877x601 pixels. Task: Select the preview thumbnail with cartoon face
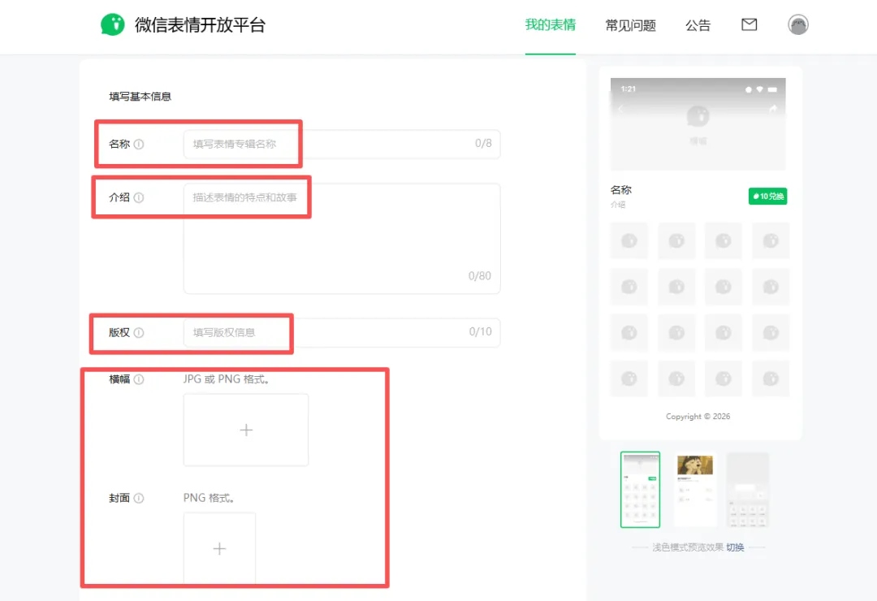click(x=695, y=490)
